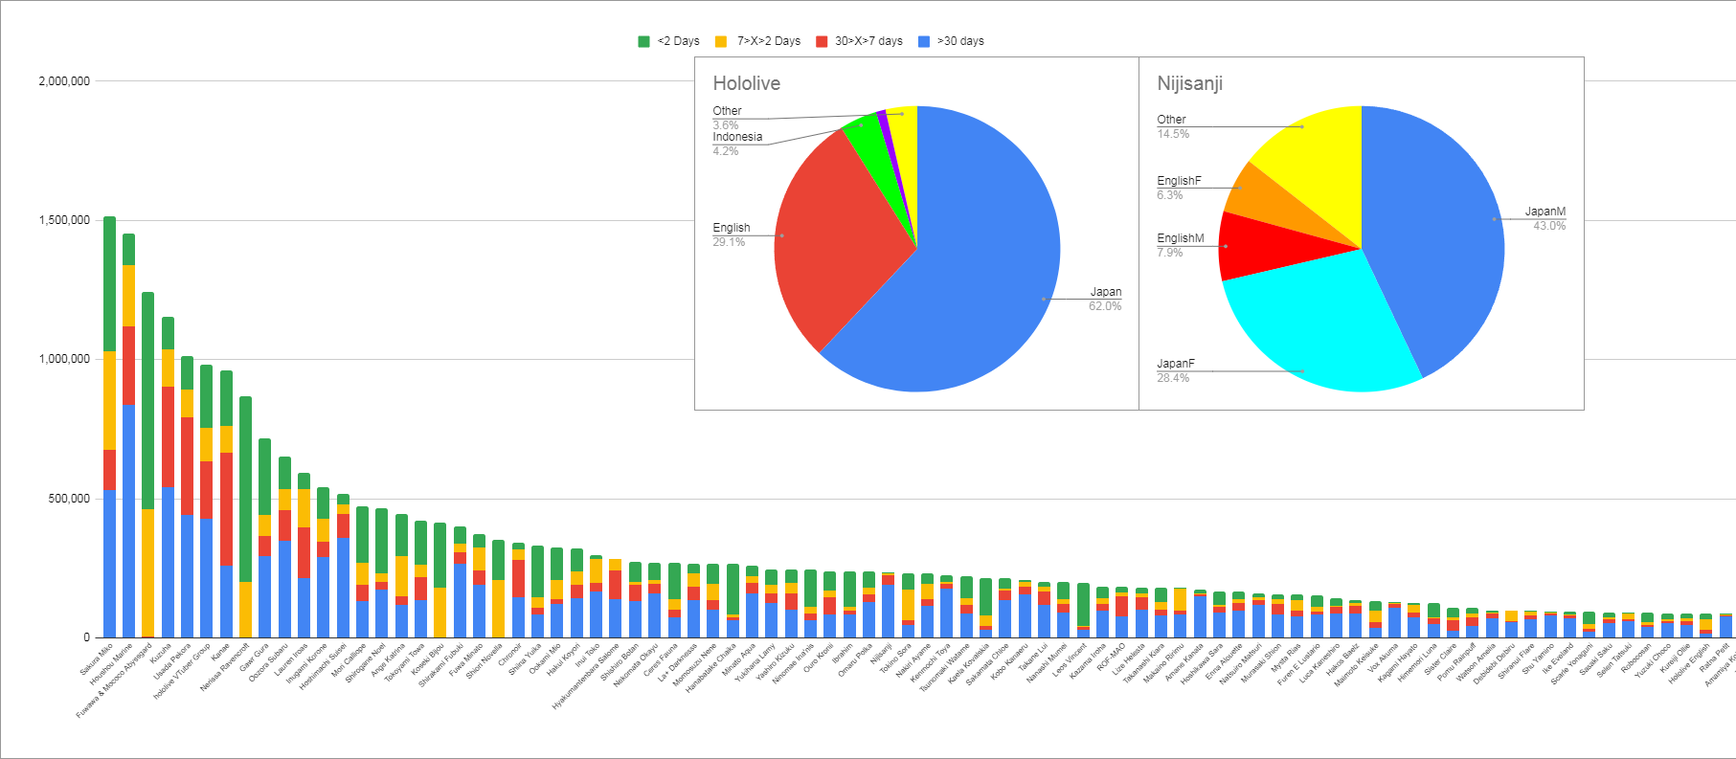1736x759 pixels.
Task: Click the Sakura Miko stacked bar
Action: click(109, 427)
